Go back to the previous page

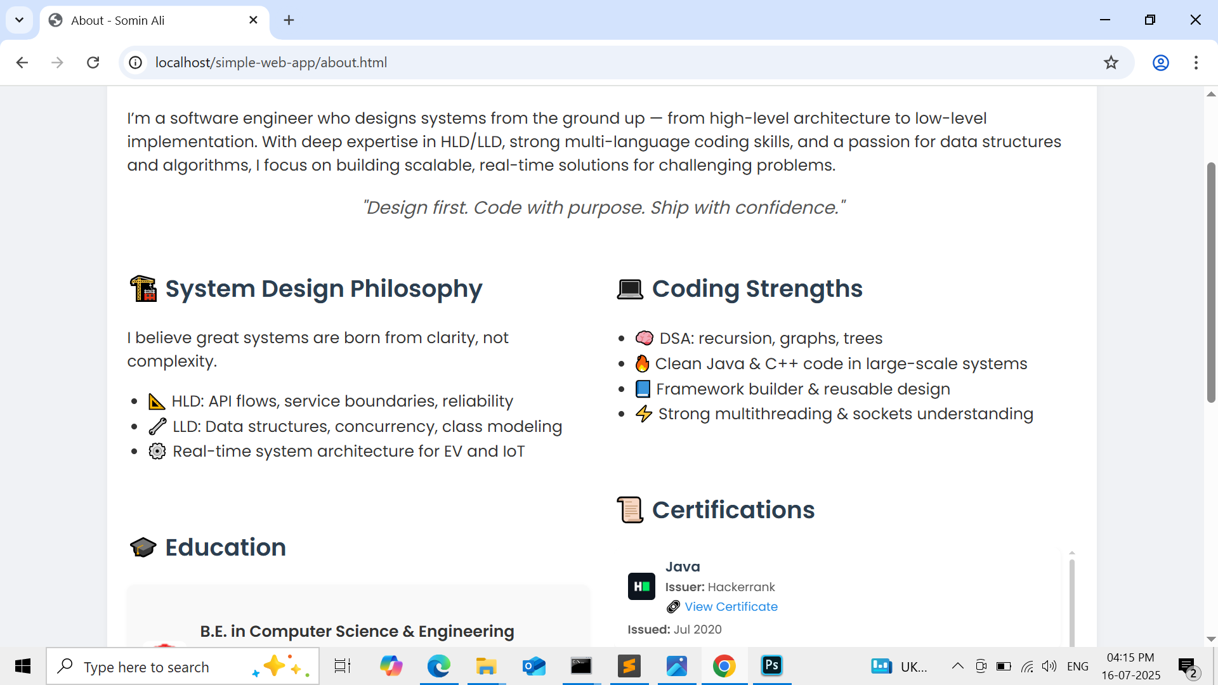tap(22, 62)
